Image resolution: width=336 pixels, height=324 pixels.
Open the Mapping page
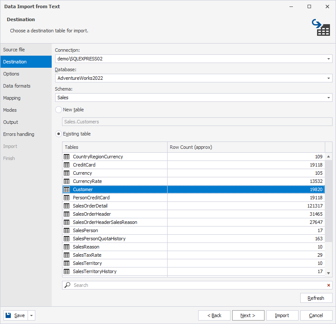(26, 98)
